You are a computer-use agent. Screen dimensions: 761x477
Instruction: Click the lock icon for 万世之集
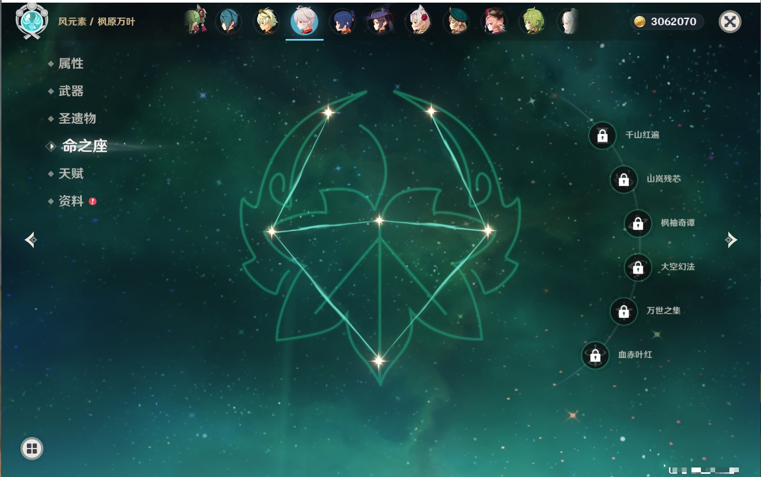point(624,311)
